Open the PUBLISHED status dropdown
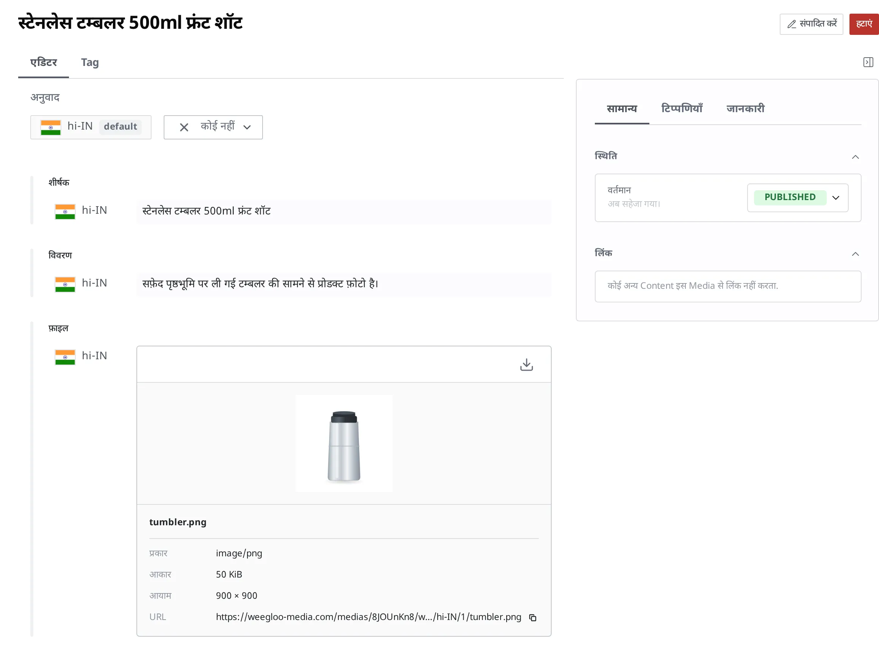The height and width of the screenshot is (667, 879). point(798,197)
